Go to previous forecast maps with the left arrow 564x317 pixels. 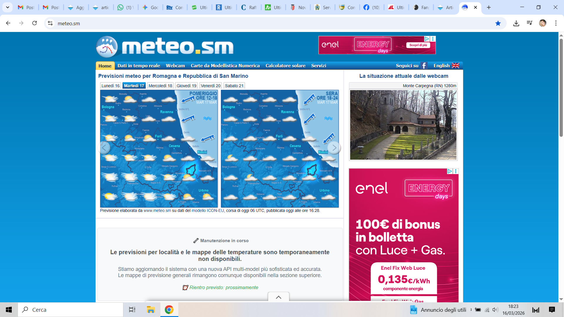pyautogui.click(x=104, y=148)
